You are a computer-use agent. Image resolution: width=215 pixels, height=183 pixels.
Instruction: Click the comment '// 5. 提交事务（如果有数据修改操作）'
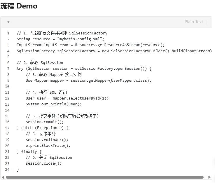[62, 116]
